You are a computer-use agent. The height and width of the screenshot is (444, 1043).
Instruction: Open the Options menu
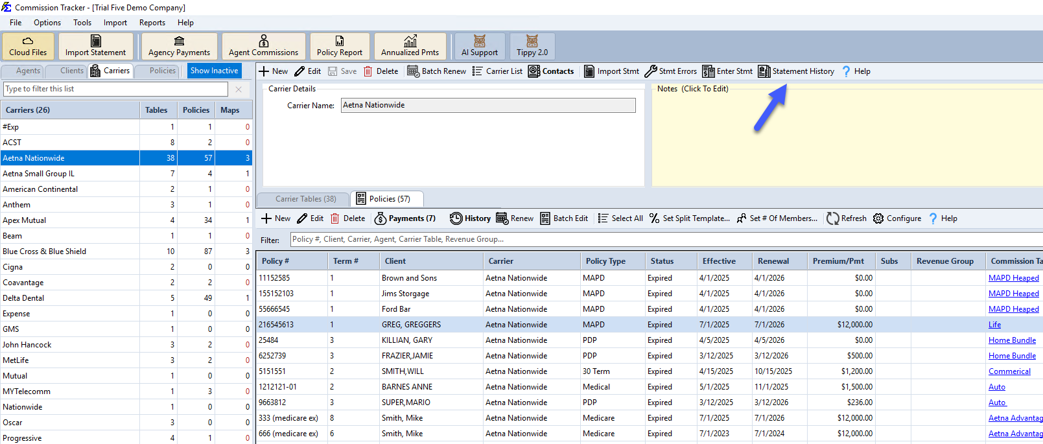coord(47,23)
